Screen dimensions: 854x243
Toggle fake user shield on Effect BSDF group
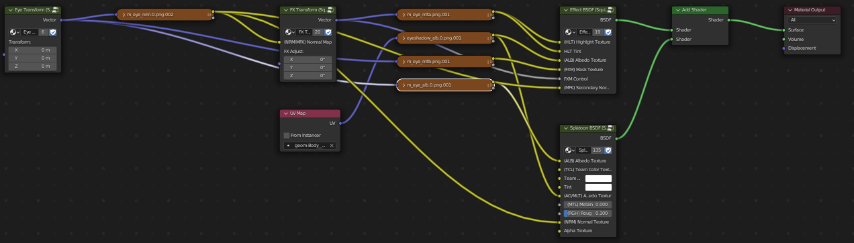608,32
